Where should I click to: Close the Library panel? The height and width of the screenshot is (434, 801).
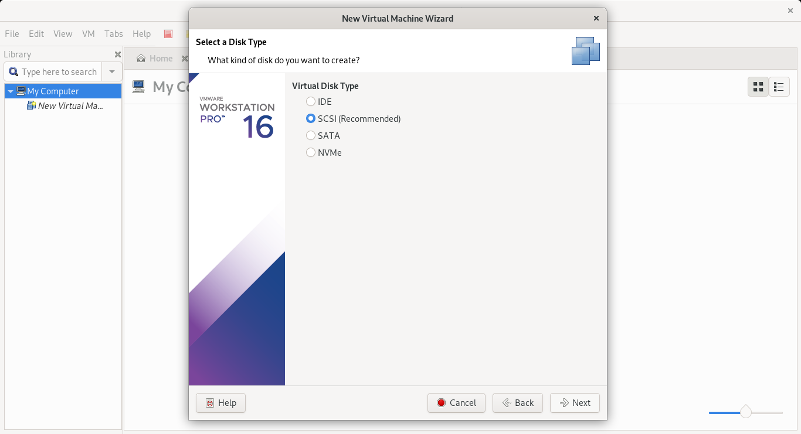tap(118, 54)
